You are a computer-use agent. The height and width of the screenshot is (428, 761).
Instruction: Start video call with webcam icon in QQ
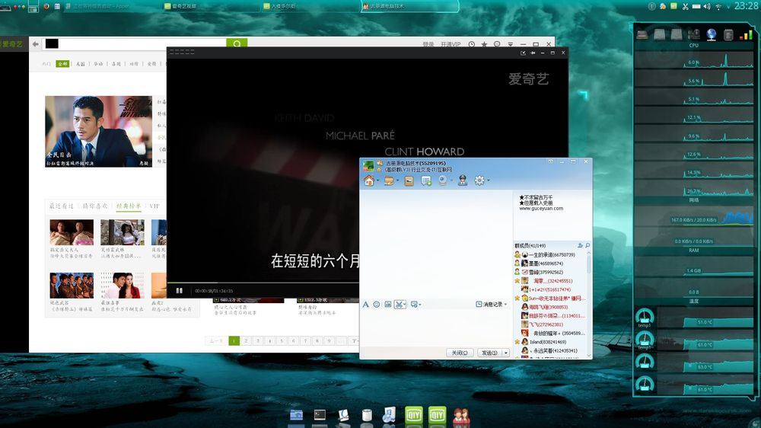click(x=443, y=180)
